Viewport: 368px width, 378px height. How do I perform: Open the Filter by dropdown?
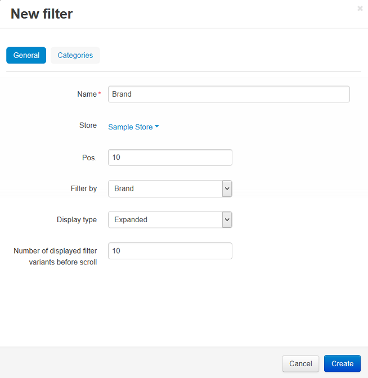(x=170, y=188)
